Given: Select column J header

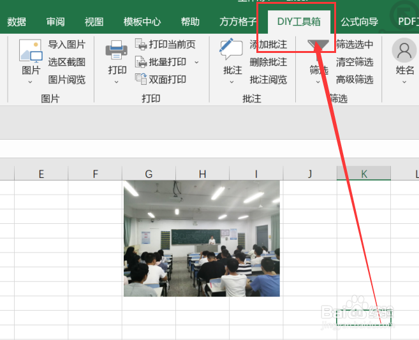Looking at the screenshot, I should [310, 174].
